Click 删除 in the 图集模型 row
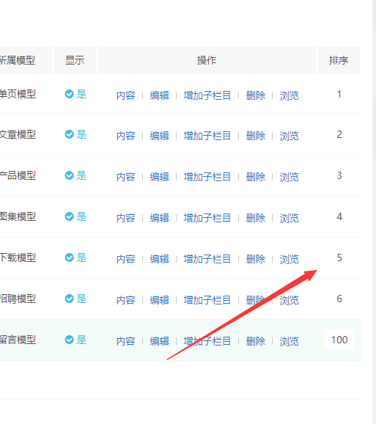The height and width of the screenshot is (424, 376). pos(256,218)
